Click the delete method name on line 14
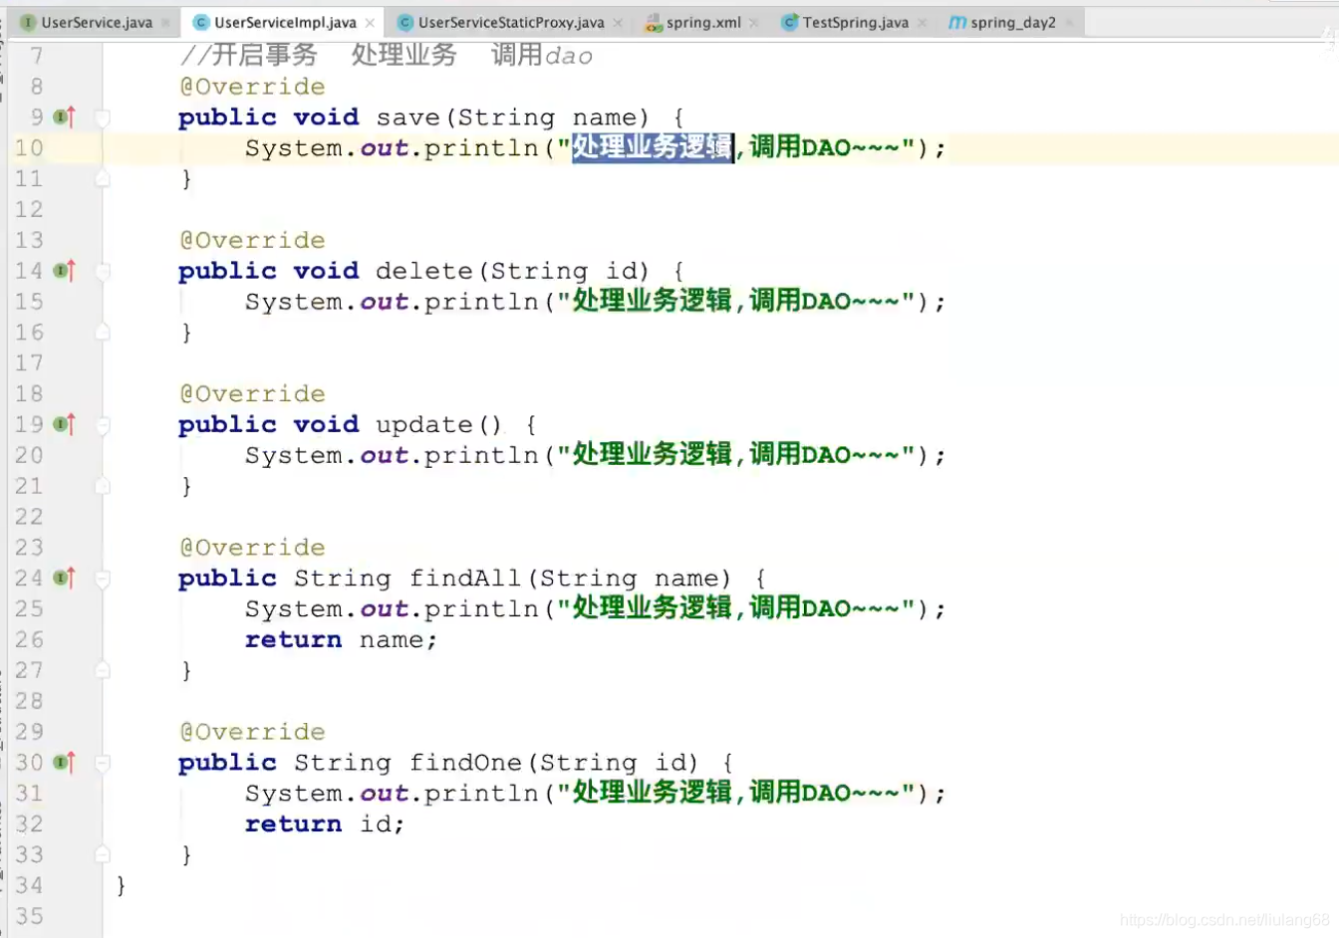This screenshot has height=938, width=1339. pos(424,271)
